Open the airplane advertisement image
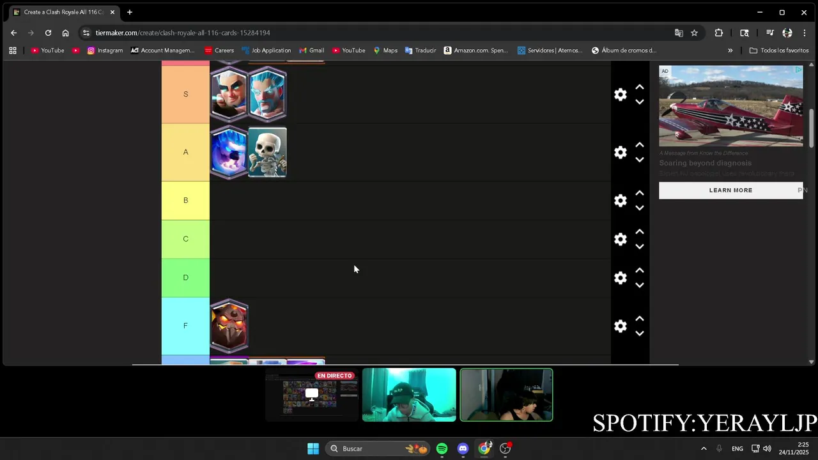 click(730, 106)
